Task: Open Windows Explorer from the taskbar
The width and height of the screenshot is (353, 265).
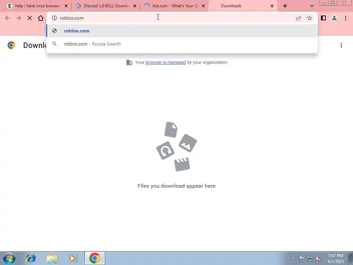Action: (52, 258)
